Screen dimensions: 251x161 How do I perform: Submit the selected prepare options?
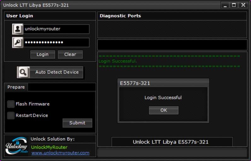click(x=77, y=123)
